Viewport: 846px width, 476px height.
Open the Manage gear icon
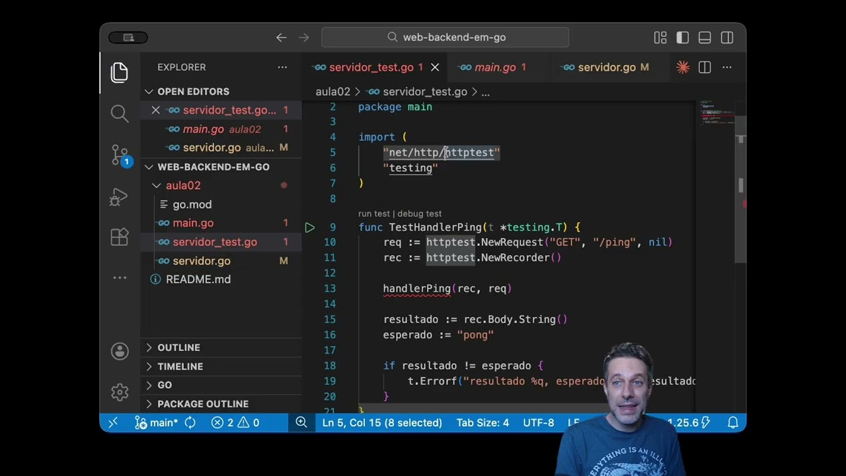(120, 392)
